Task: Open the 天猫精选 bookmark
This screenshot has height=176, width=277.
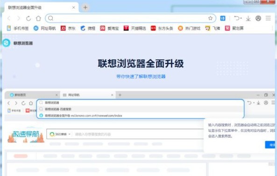Action: click(x=135, y=28)
